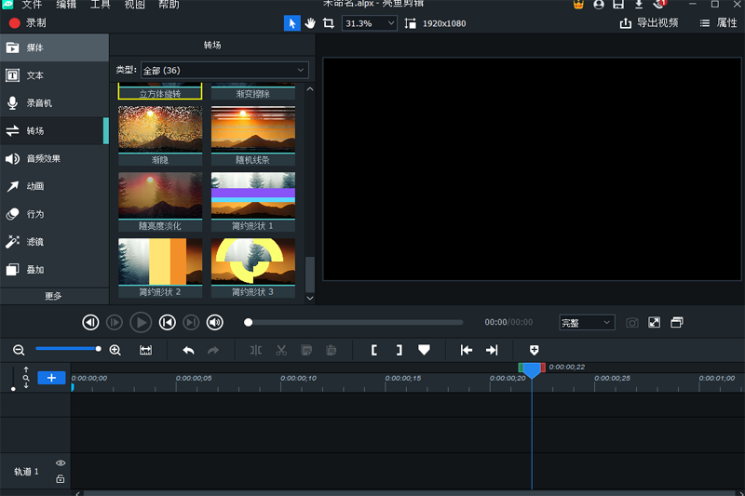Open the 类型 全部 (36) dropdown
The height and width of the screenshot is (496, 745).
(x=223, y=70)
